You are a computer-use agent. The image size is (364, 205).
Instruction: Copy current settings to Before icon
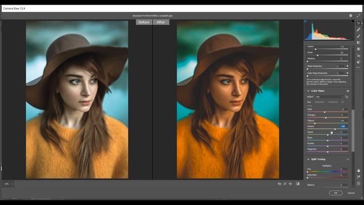pyautogui.click(x=291, y=184)
